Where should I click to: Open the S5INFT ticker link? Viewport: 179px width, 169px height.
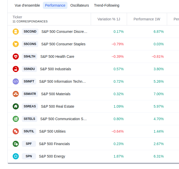coord(29,81)
